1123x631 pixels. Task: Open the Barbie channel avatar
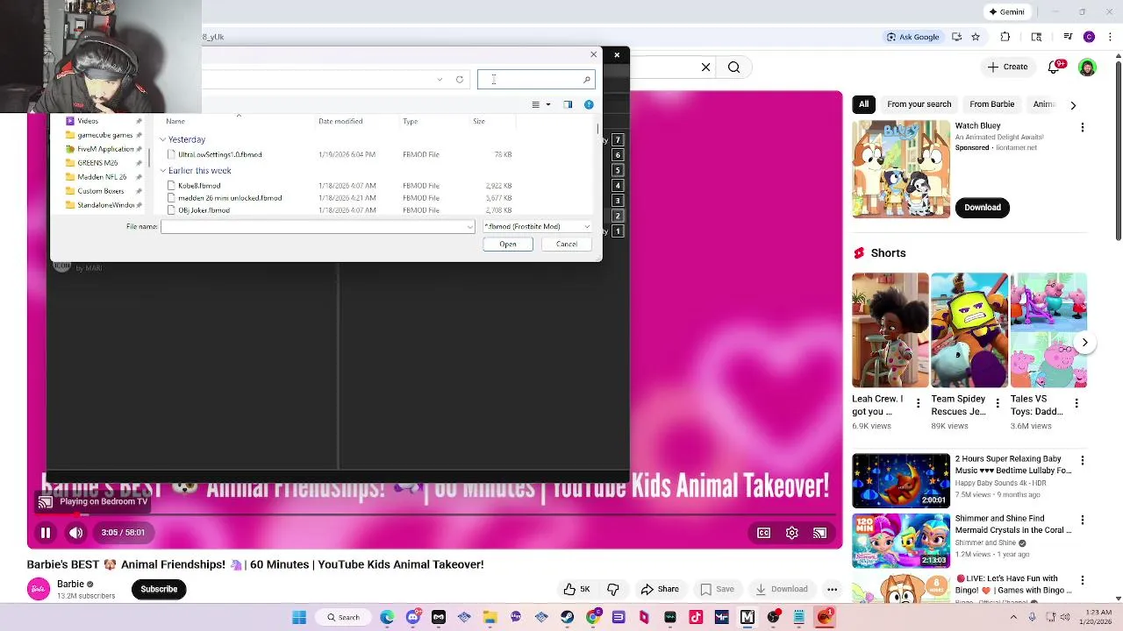39,589
